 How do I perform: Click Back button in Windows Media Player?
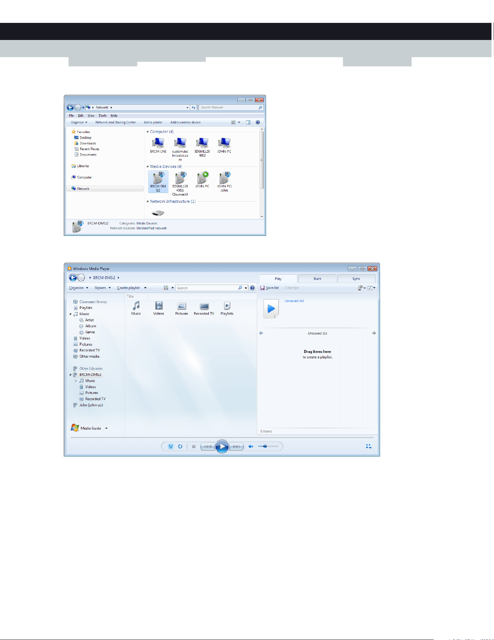73,278
